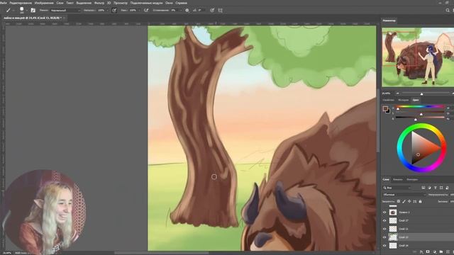The height and width of the screenshot is (255, 454).
Task: Close the open document tab
Action: [x=65, y=18]
